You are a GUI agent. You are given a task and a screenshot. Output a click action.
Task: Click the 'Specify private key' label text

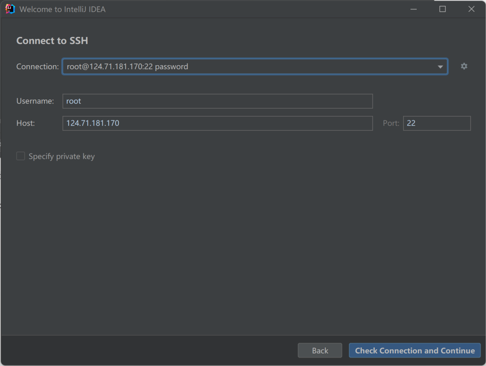[62, 156]
